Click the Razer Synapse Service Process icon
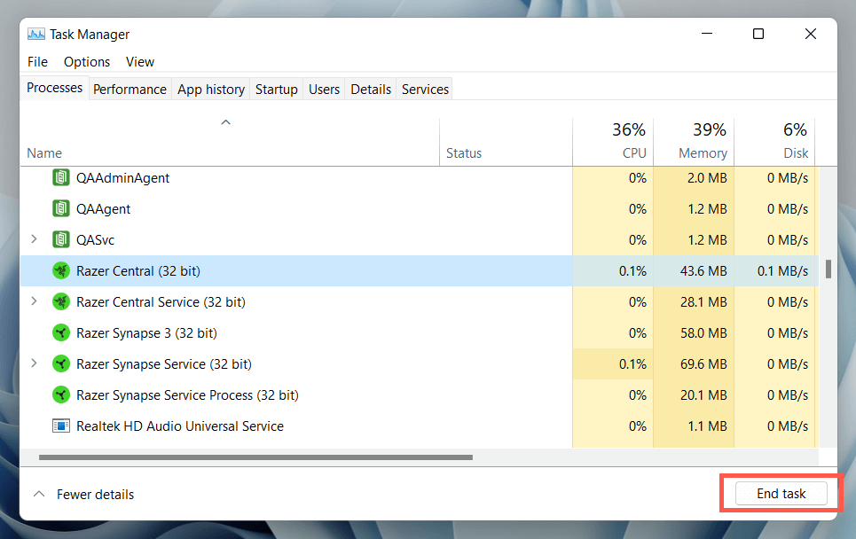 60,395
